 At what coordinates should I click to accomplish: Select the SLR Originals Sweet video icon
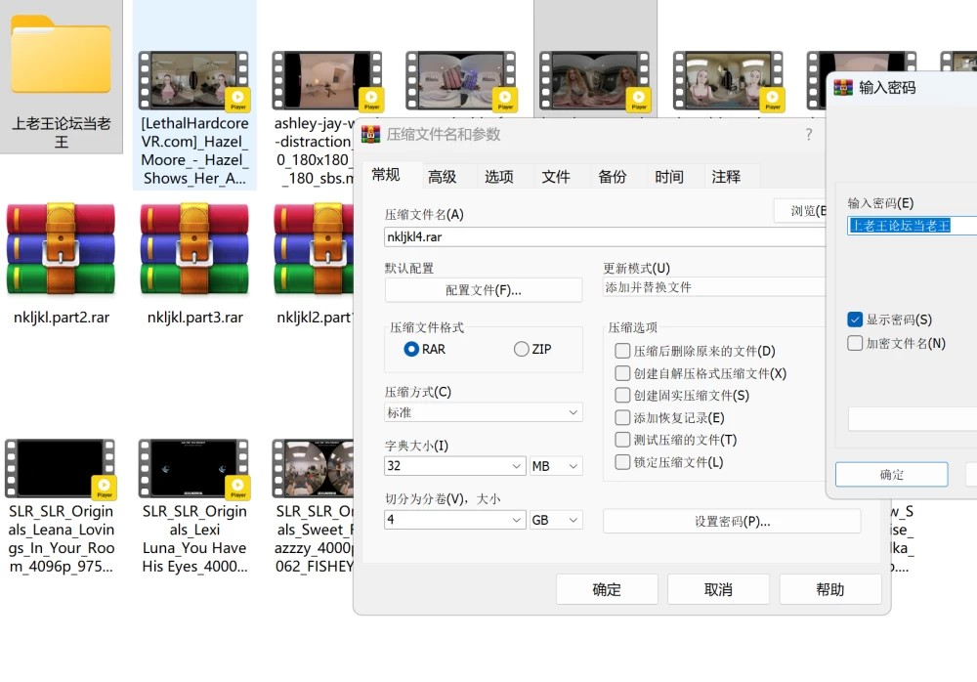313,468
